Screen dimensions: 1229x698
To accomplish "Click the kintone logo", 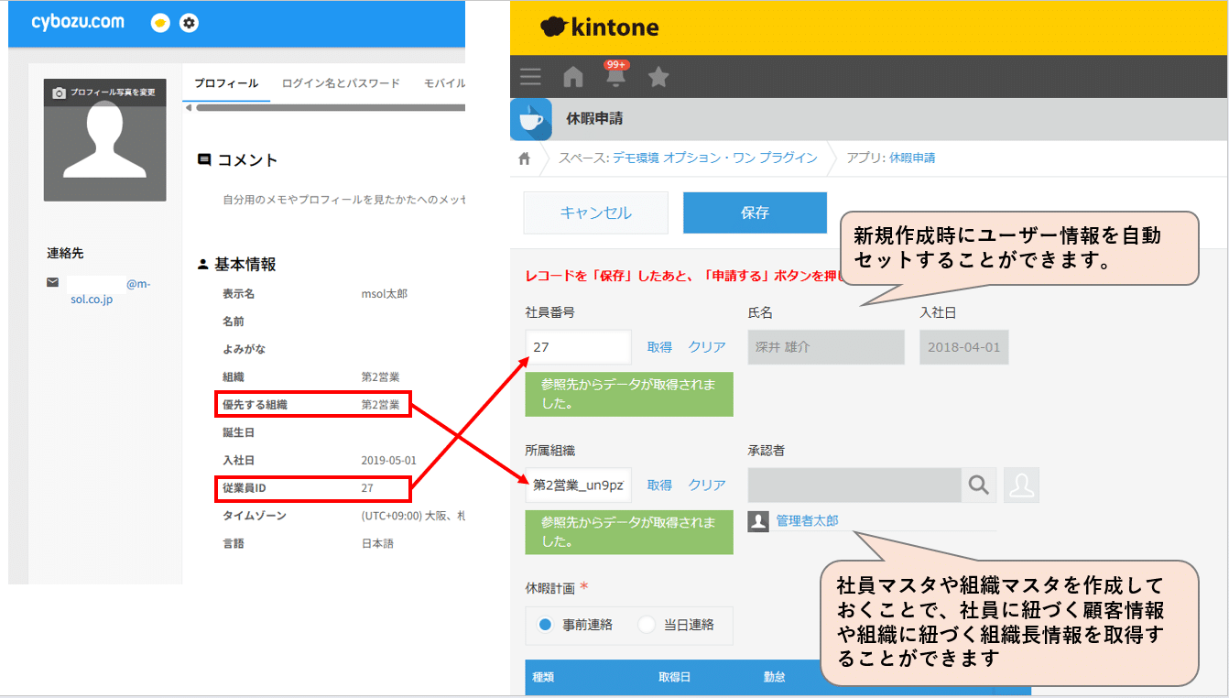I will pos(600,27).
